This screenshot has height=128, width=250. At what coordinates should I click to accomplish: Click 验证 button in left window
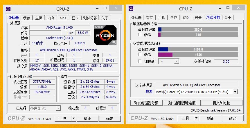(x=87, y=118)
